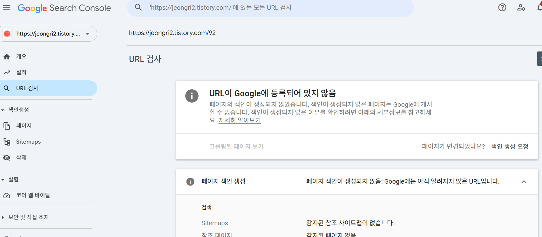This screenshot has height=237, width=542.
Task: Click the info icon next to 페이지 색인 생성
Action: [190, 181]
